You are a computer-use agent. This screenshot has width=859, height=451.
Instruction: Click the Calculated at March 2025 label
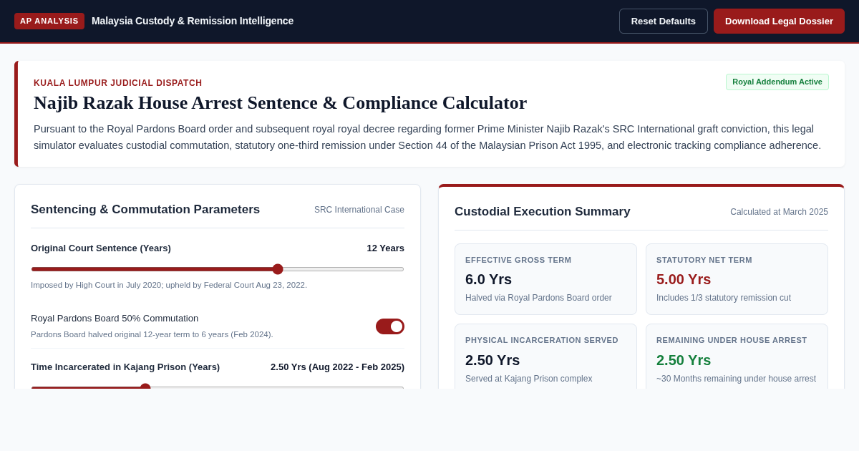779,212
